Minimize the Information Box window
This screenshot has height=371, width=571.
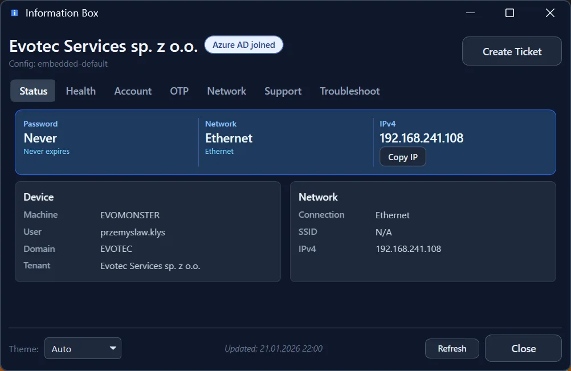point(470,13)
